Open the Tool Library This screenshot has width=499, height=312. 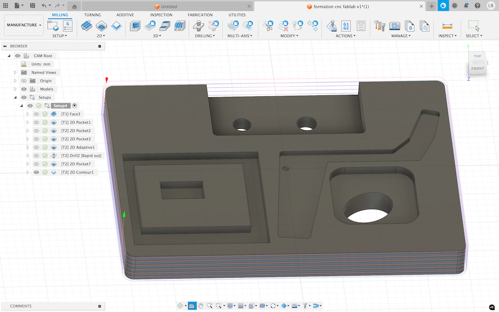point(380,26)
